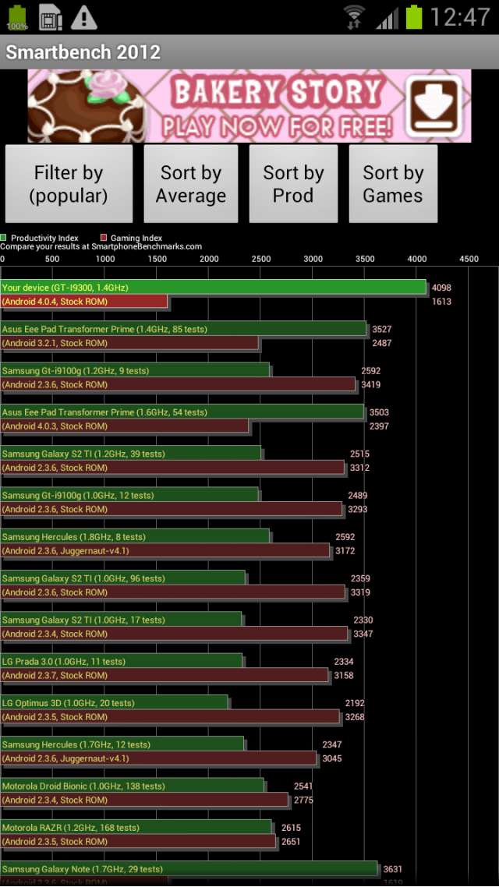Tap the 3503 score value
499x887 pixels.
[379, 412]
